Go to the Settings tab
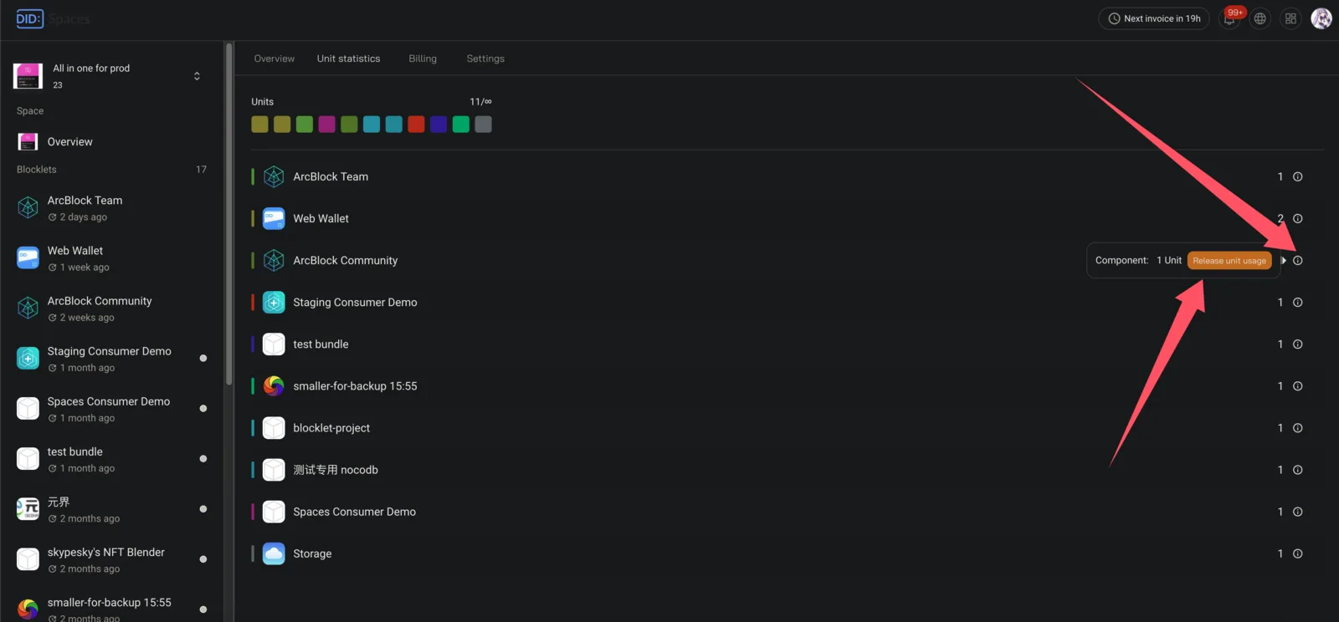The image size is (1339, 622). (x=485, y=59)
